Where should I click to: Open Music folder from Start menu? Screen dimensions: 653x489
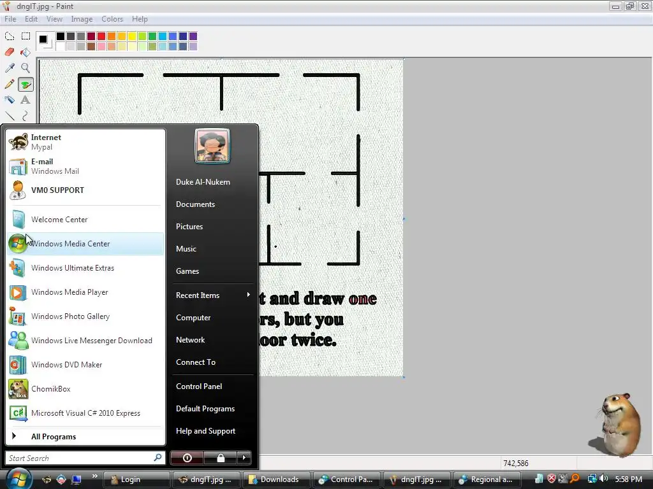pos(213,249)
